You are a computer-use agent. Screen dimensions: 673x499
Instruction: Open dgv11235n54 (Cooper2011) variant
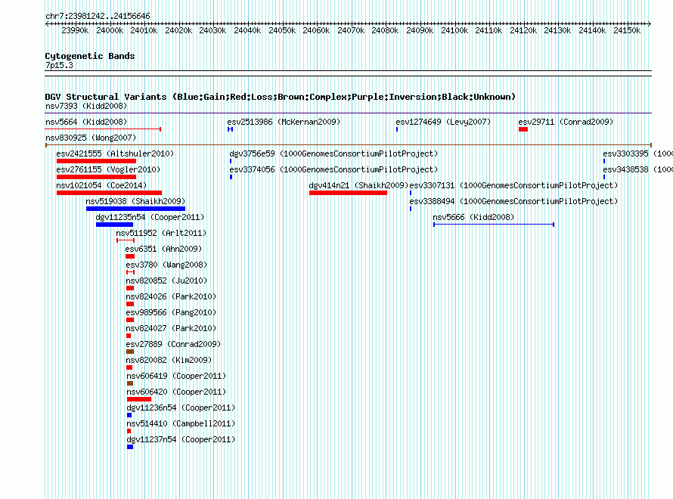pyautogui.click(x=150, y=217)
